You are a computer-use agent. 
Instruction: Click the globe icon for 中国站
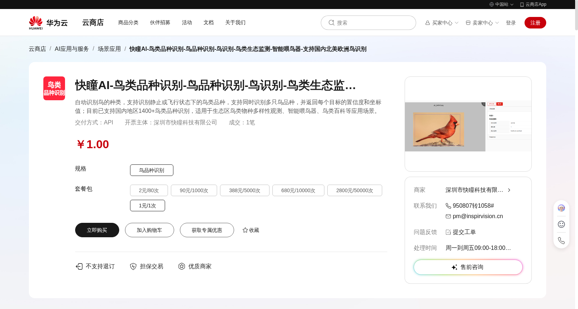click(x=492, y=4)
